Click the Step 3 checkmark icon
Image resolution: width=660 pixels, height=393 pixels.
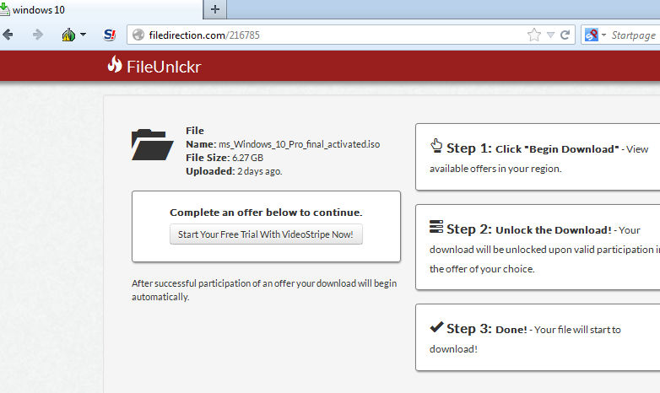tap(436, 326)
